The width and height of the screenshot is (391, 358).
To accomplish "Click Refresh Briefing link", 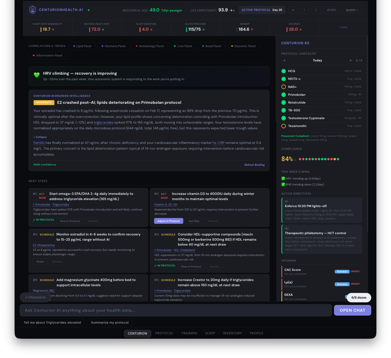I will click(x=254, y=165).
